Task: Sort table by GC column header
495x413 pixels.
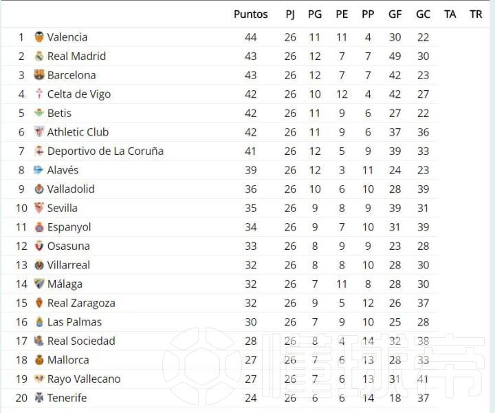Action: [x=423, y=14]
